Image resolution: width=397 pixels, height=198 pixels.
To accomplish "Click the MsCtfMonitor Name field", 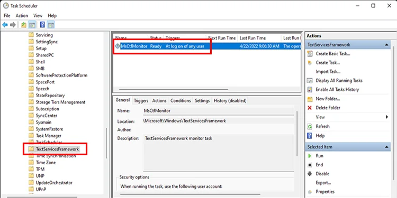I will tap(218, 111).
